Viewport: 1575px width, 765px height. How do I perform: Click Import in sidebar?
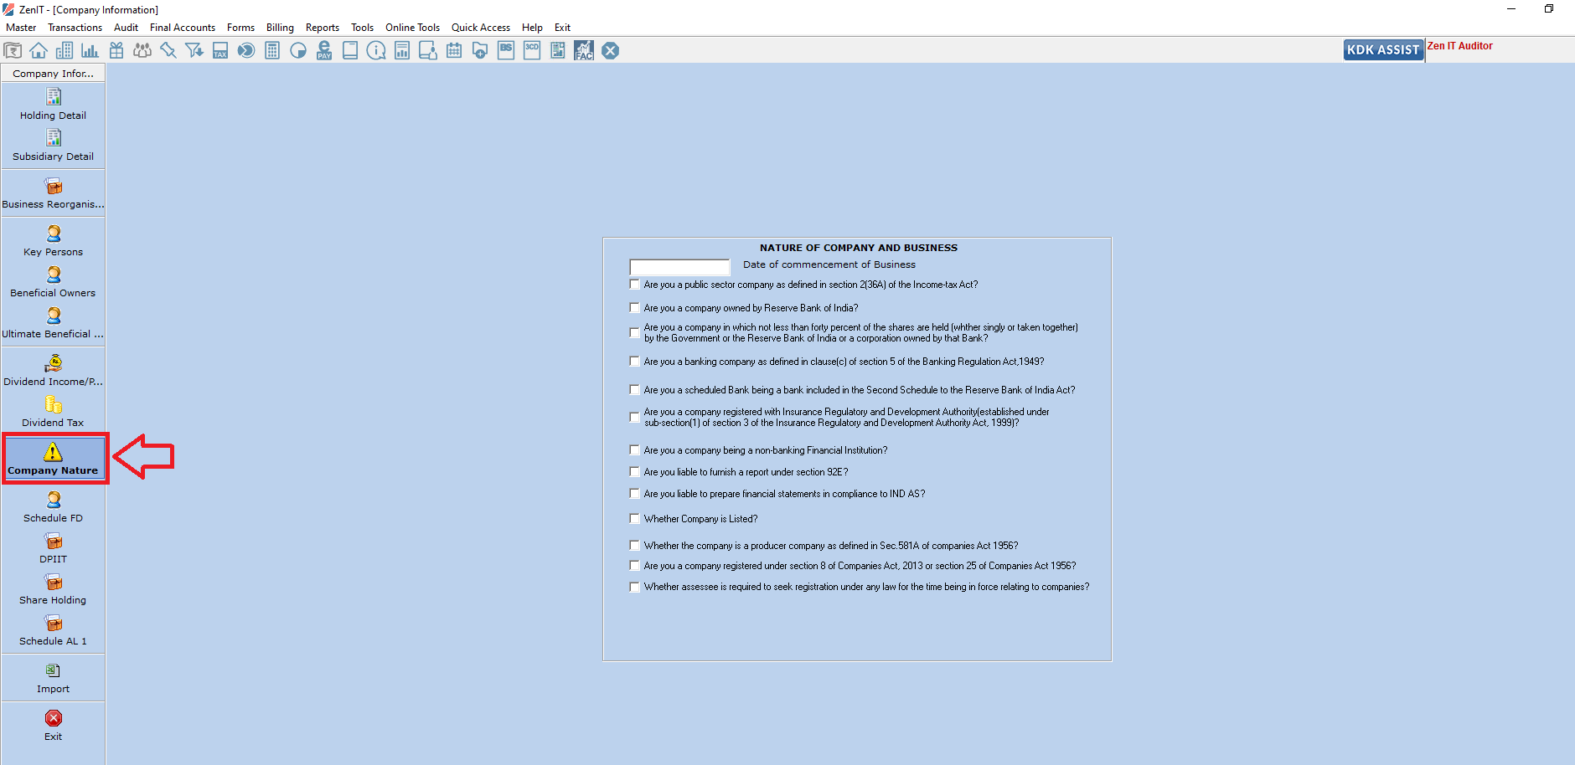(x=53, y=678)
